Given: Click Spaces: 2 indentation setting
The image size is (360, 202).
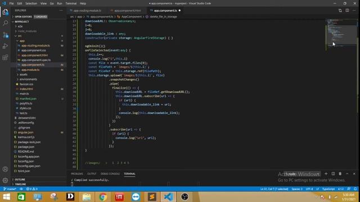Looking at the screenshot, I should point(297,189).
